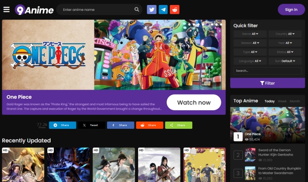Image resolution: width=308 pixels, height=182 pixels.
Task: Click the 9Anime logo
Action: pos(34,10)
